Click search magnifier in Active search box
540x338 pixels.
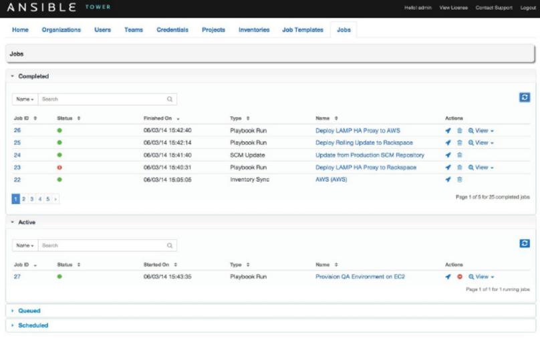click(170, 245)
